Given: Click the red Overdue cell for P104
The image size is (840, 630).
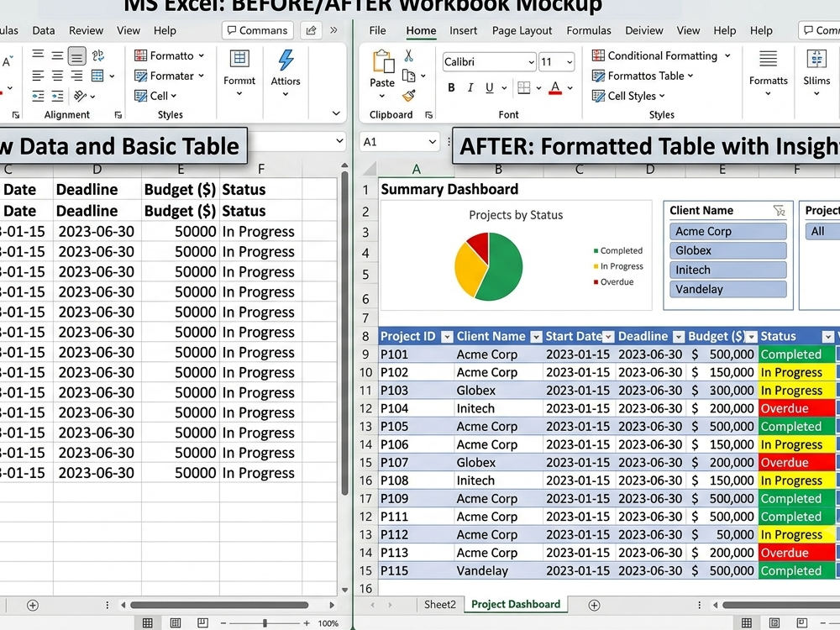Looking at the screenshot, I should (796, 409).
